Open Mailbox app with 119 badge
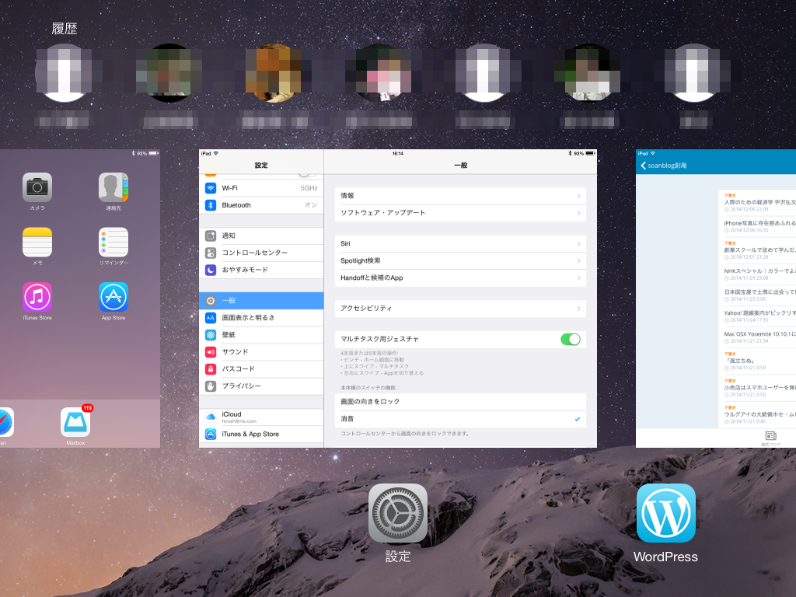 pos(75,422)
